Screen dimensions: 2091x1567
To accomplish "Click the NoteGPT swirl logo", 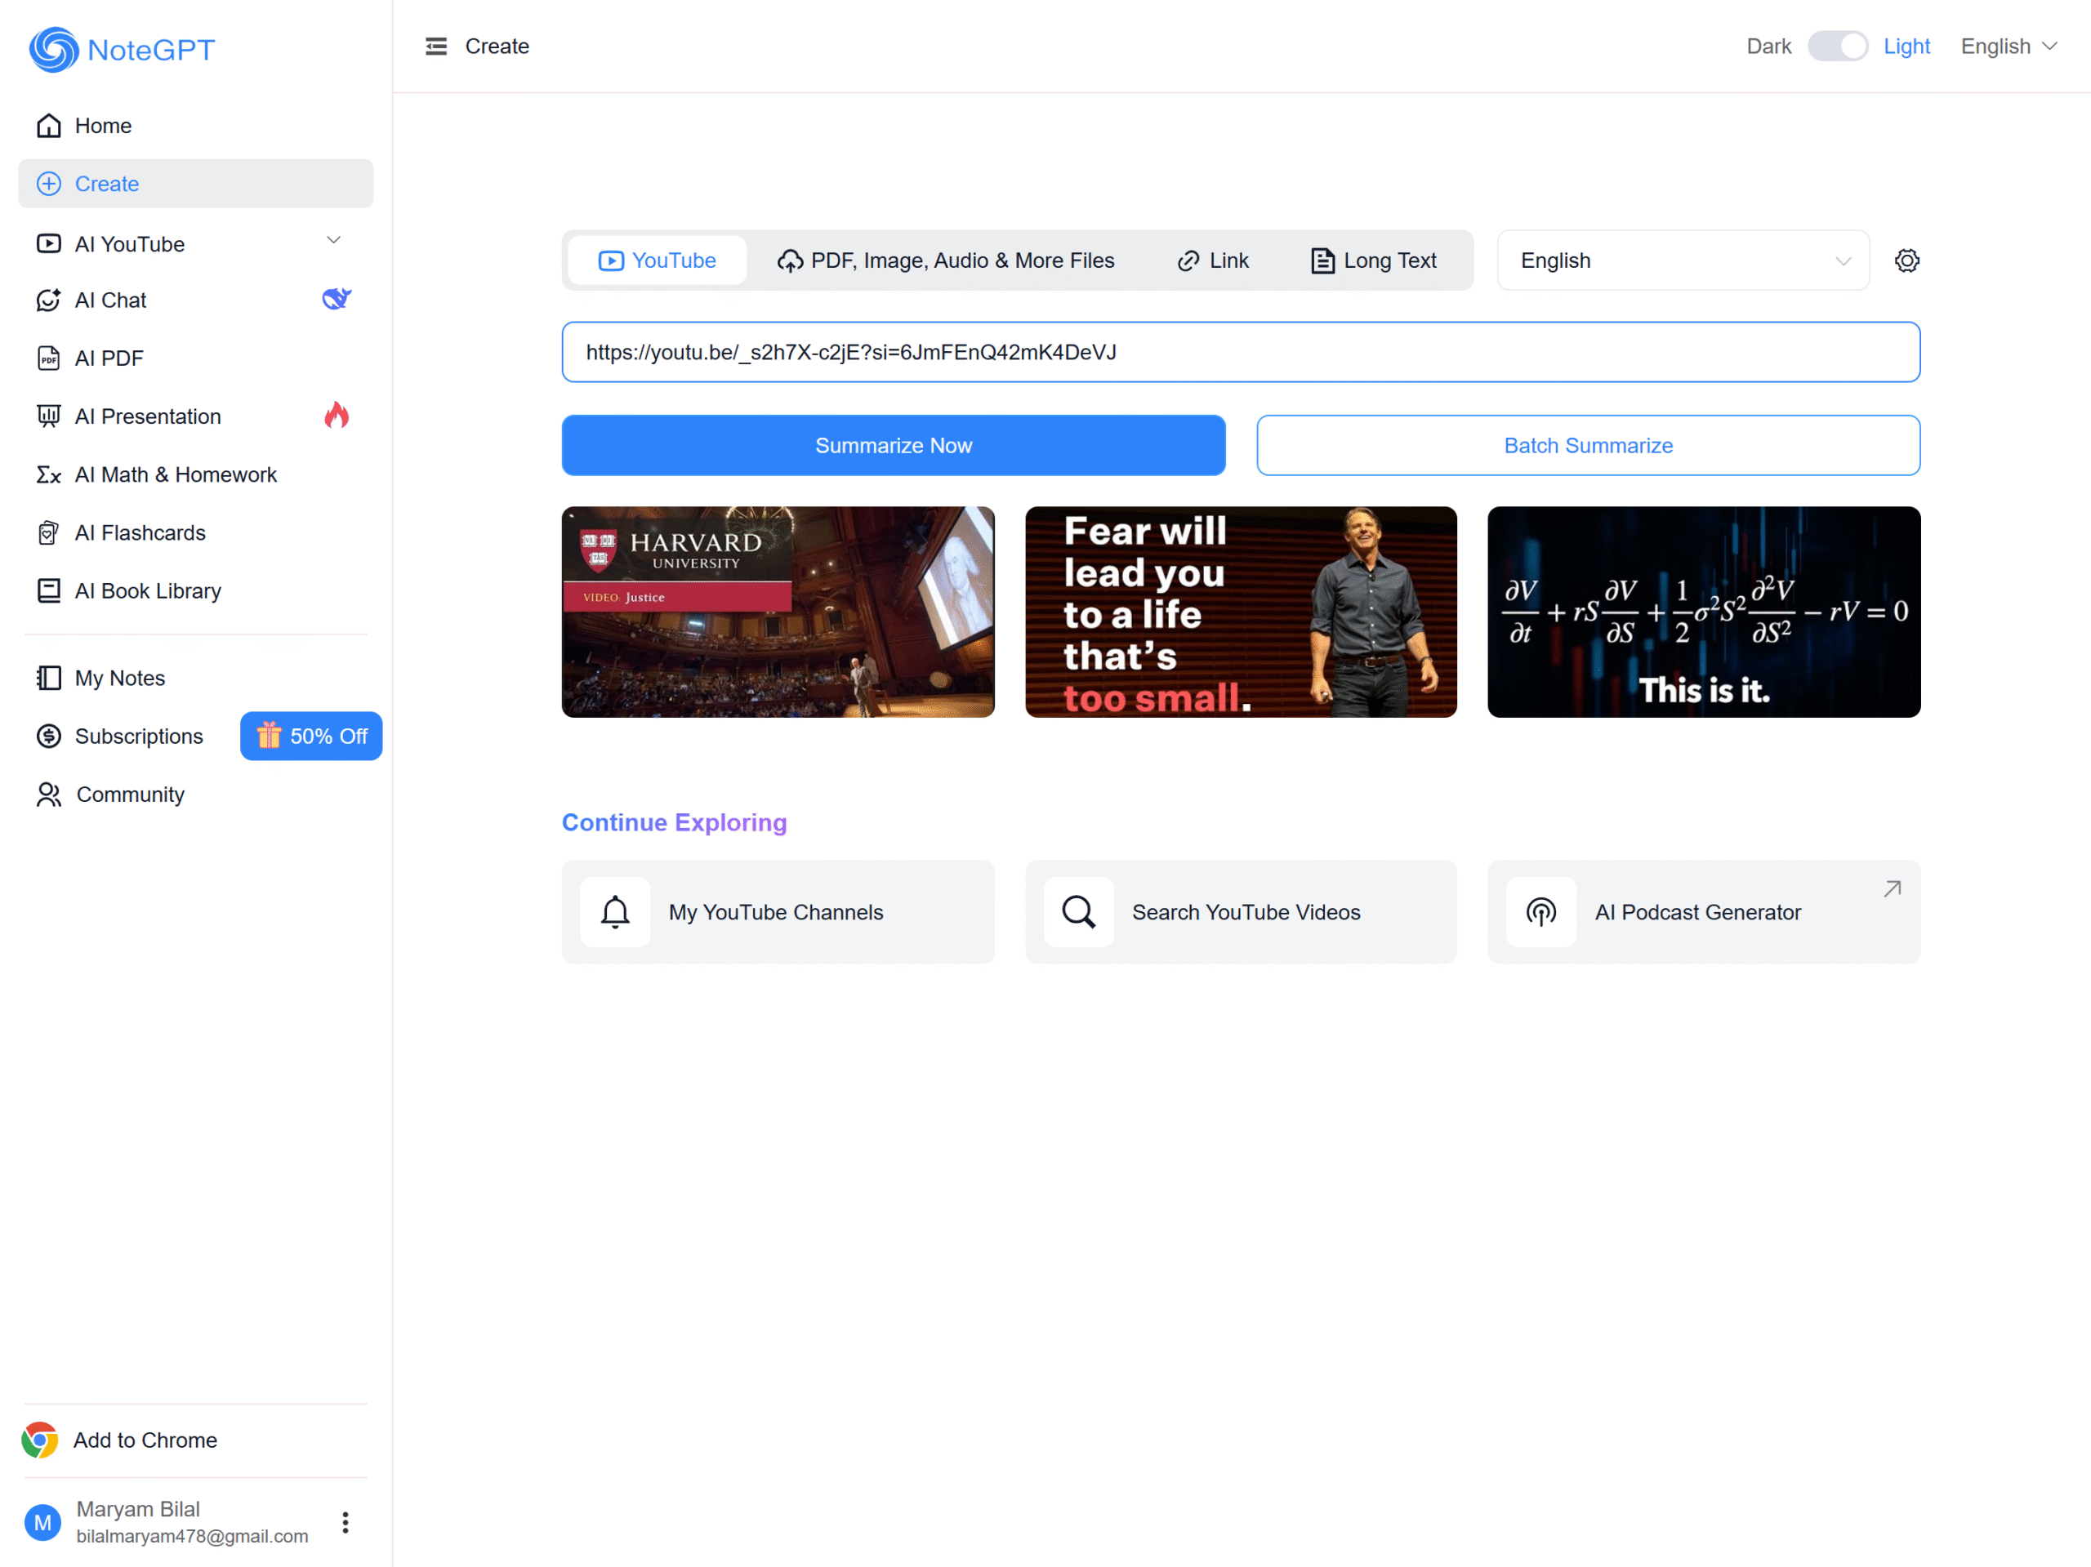I will [53, 49].
